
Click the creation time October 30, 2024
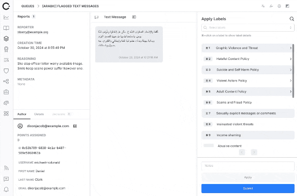click(41, 48)
